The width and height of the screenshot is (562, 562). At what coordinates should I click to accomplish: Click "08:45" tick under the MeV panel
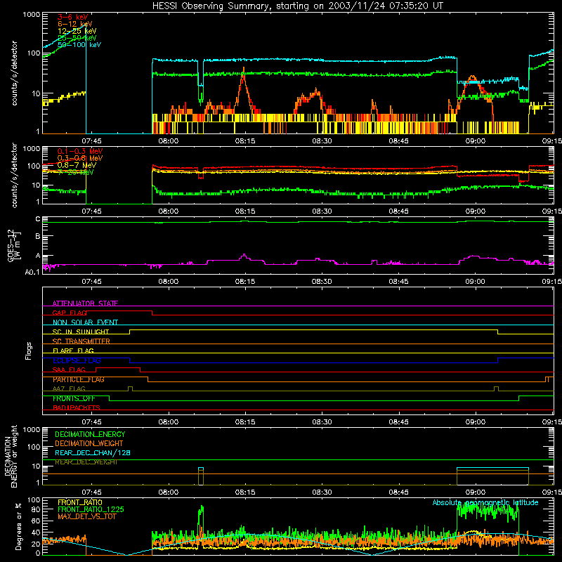[x=398, y=211]
